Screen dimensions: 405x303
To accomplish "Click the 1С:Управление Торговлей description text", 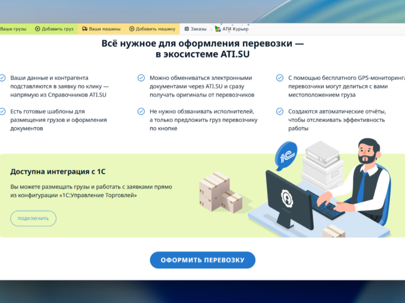I will (x=91, y=191).
